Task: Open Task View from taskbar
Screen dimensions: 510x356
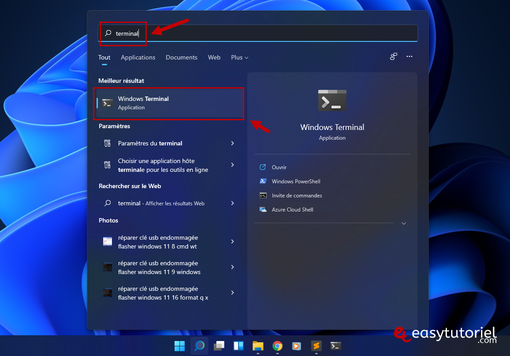Action: coord(219,346)
